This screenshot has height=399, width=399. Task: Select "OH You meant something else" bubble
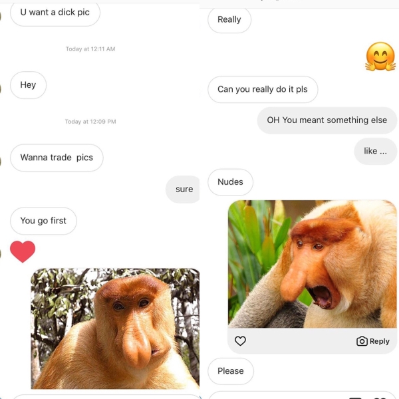coord(327,120)
